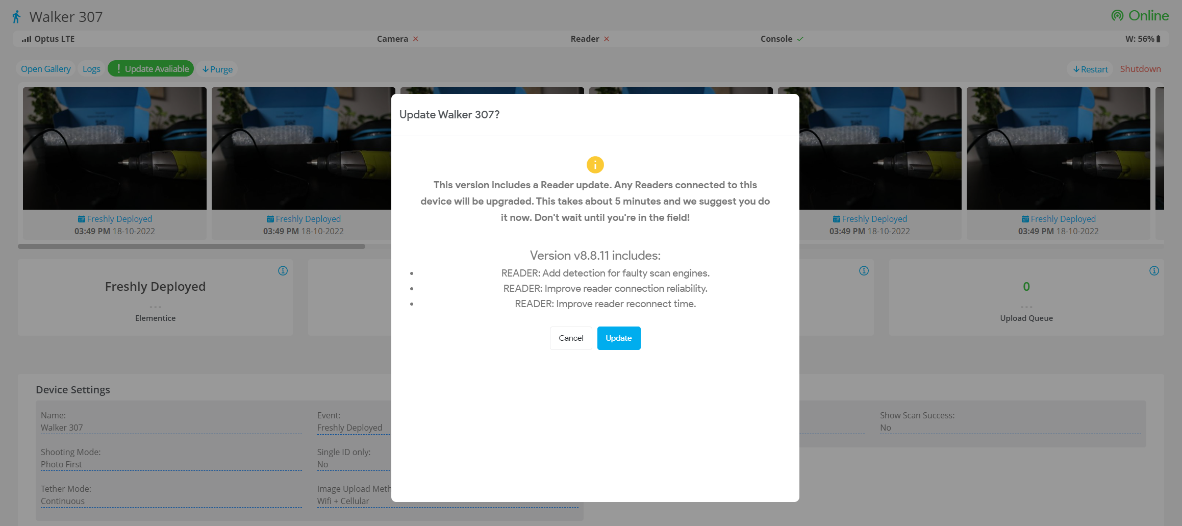Open the last fully visible gallery thumbnail
Screen dimensions: 1182x526
pos(1059,148)
